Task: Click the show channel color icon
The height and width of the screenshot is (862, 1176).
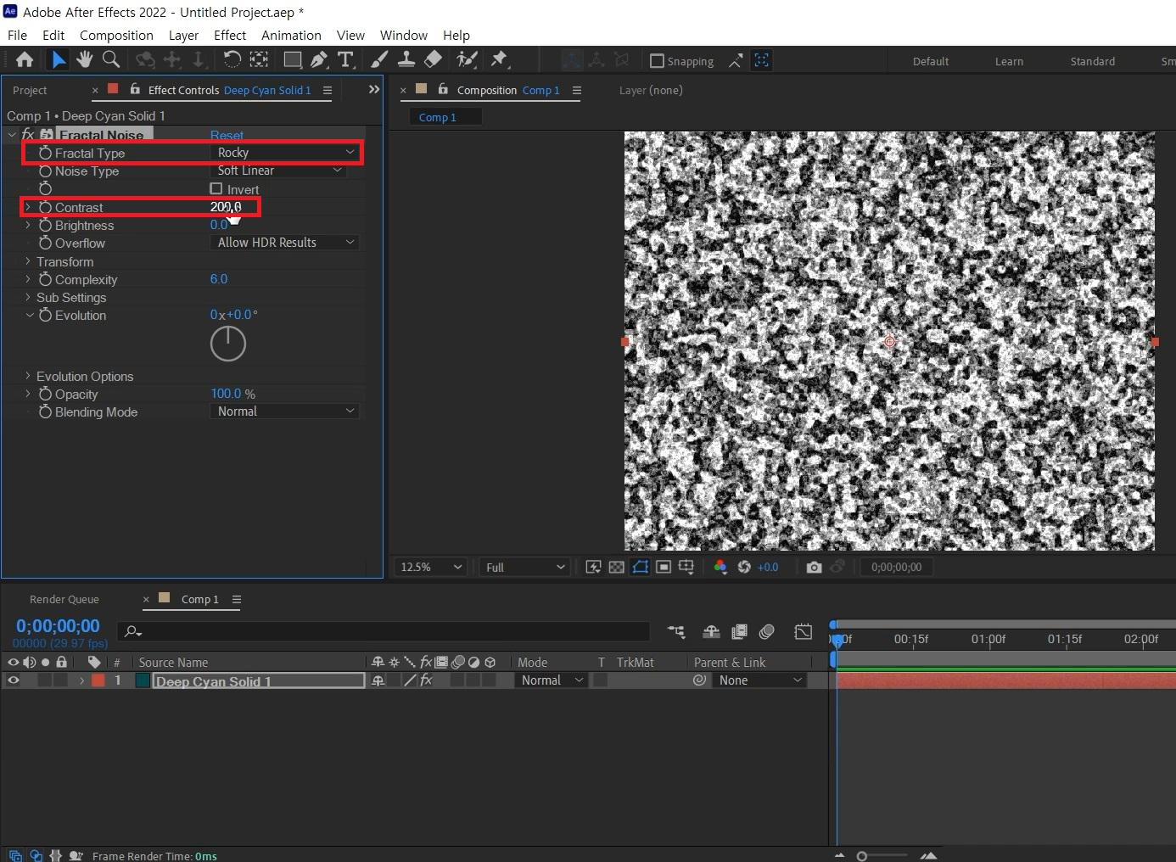Action: (720, 567)
